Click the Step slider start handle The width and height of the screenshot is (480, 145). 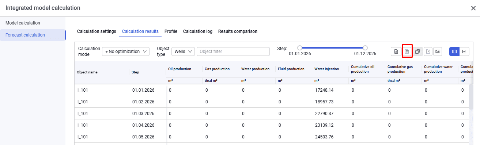(x=300, y=48)
